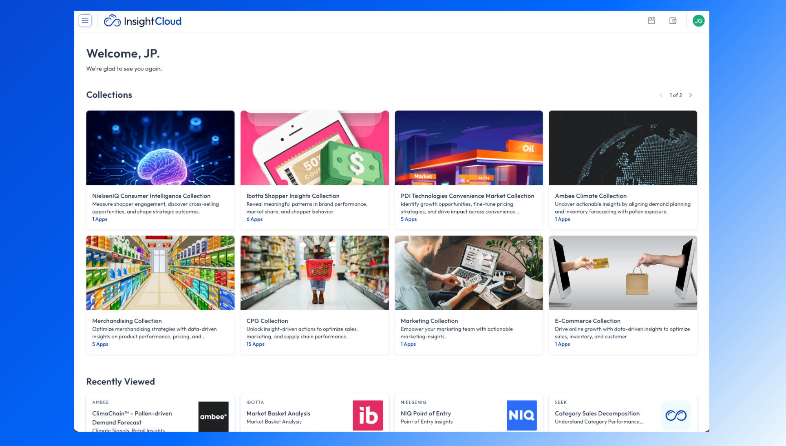Screen dimensions: 786x446
Task: Click 'Understand Category Performance...' subtitle
Action: tap(599, 422)
